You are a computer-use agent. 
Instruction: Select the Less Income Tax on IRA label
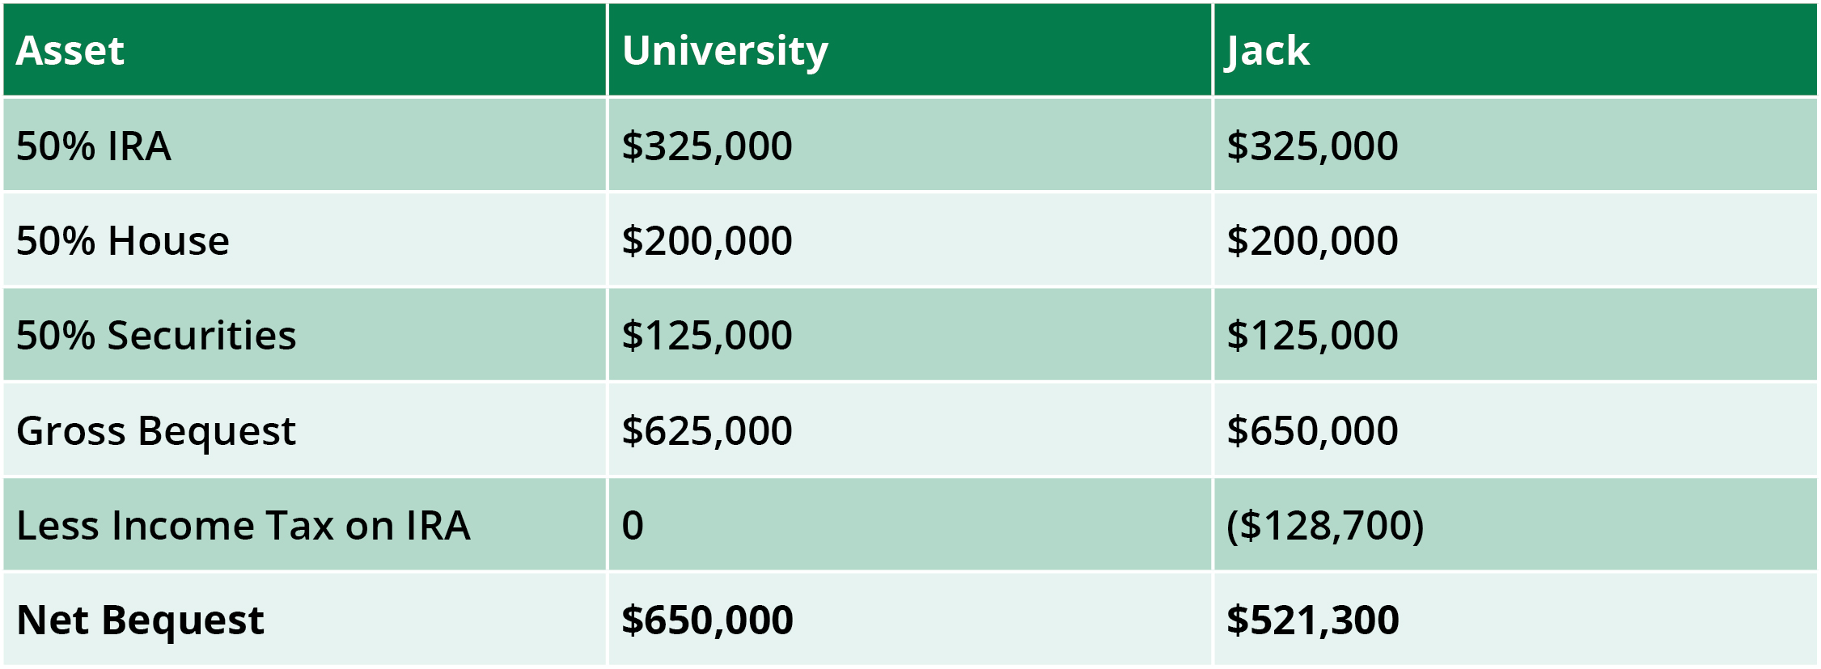244,526
